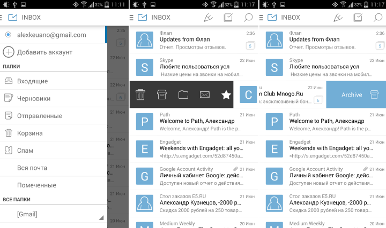Open Черновики drafts folder in sidebar

(x=34, y=98)
